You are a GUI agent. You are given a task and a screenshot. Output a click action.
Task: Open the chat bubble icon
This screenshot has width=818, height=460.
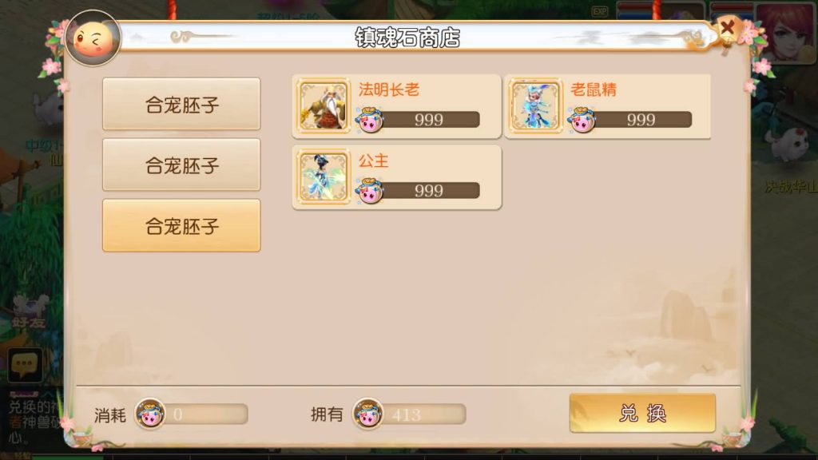point(25,364)
